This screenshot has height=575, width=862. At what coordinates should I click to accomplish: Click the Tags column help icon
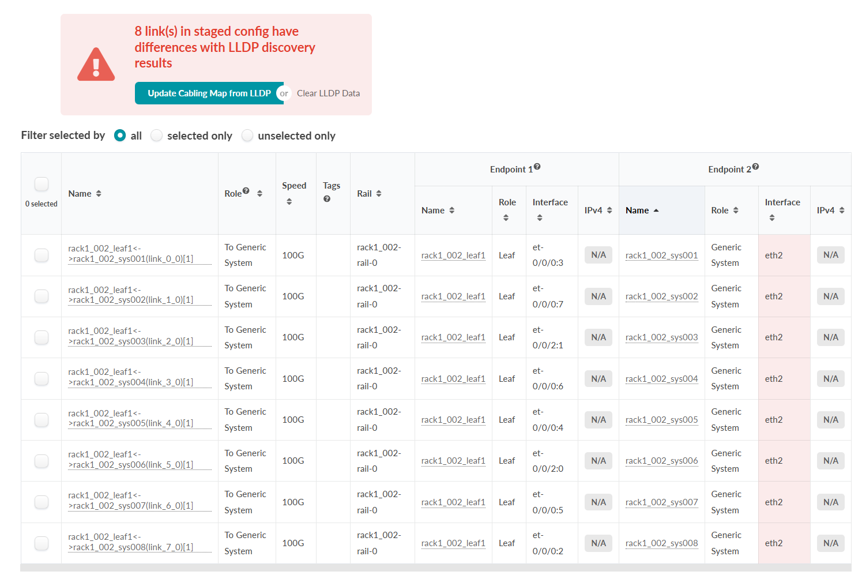[327, 199]
